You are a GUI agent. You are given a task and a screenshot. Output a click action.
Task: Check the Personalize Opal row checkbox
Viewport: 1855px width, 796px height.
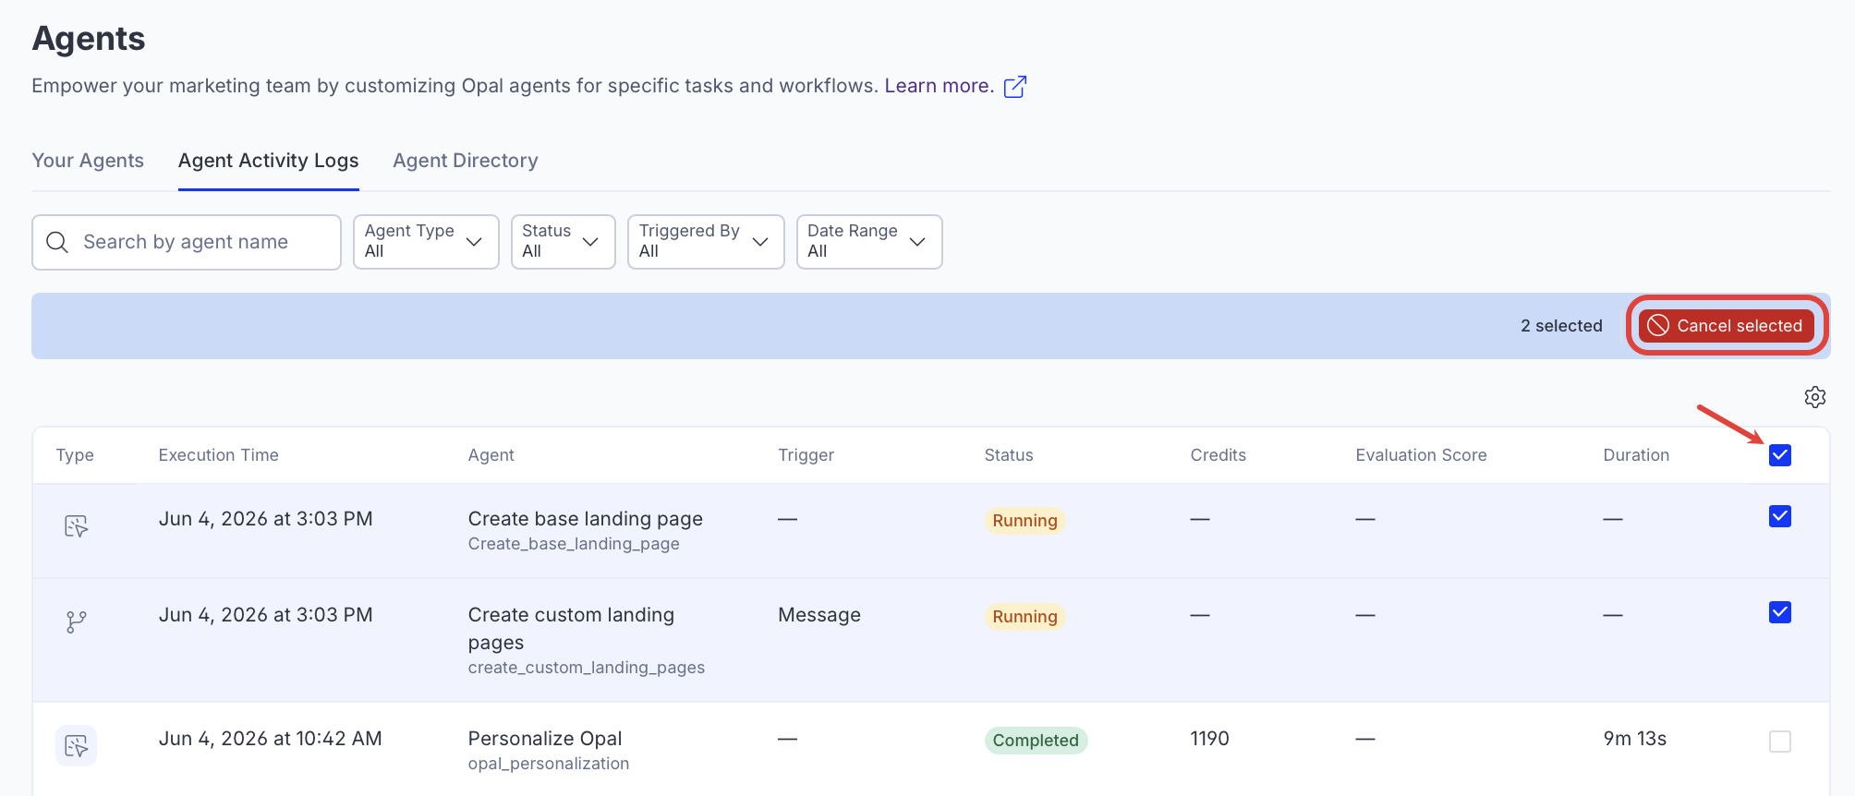point(1780,742)
